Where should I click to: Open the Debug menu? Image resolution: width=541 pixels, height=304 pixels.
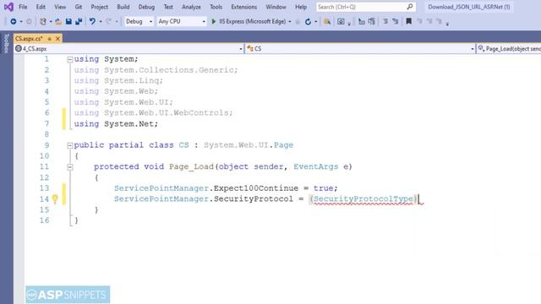click(x=146, y=7)
